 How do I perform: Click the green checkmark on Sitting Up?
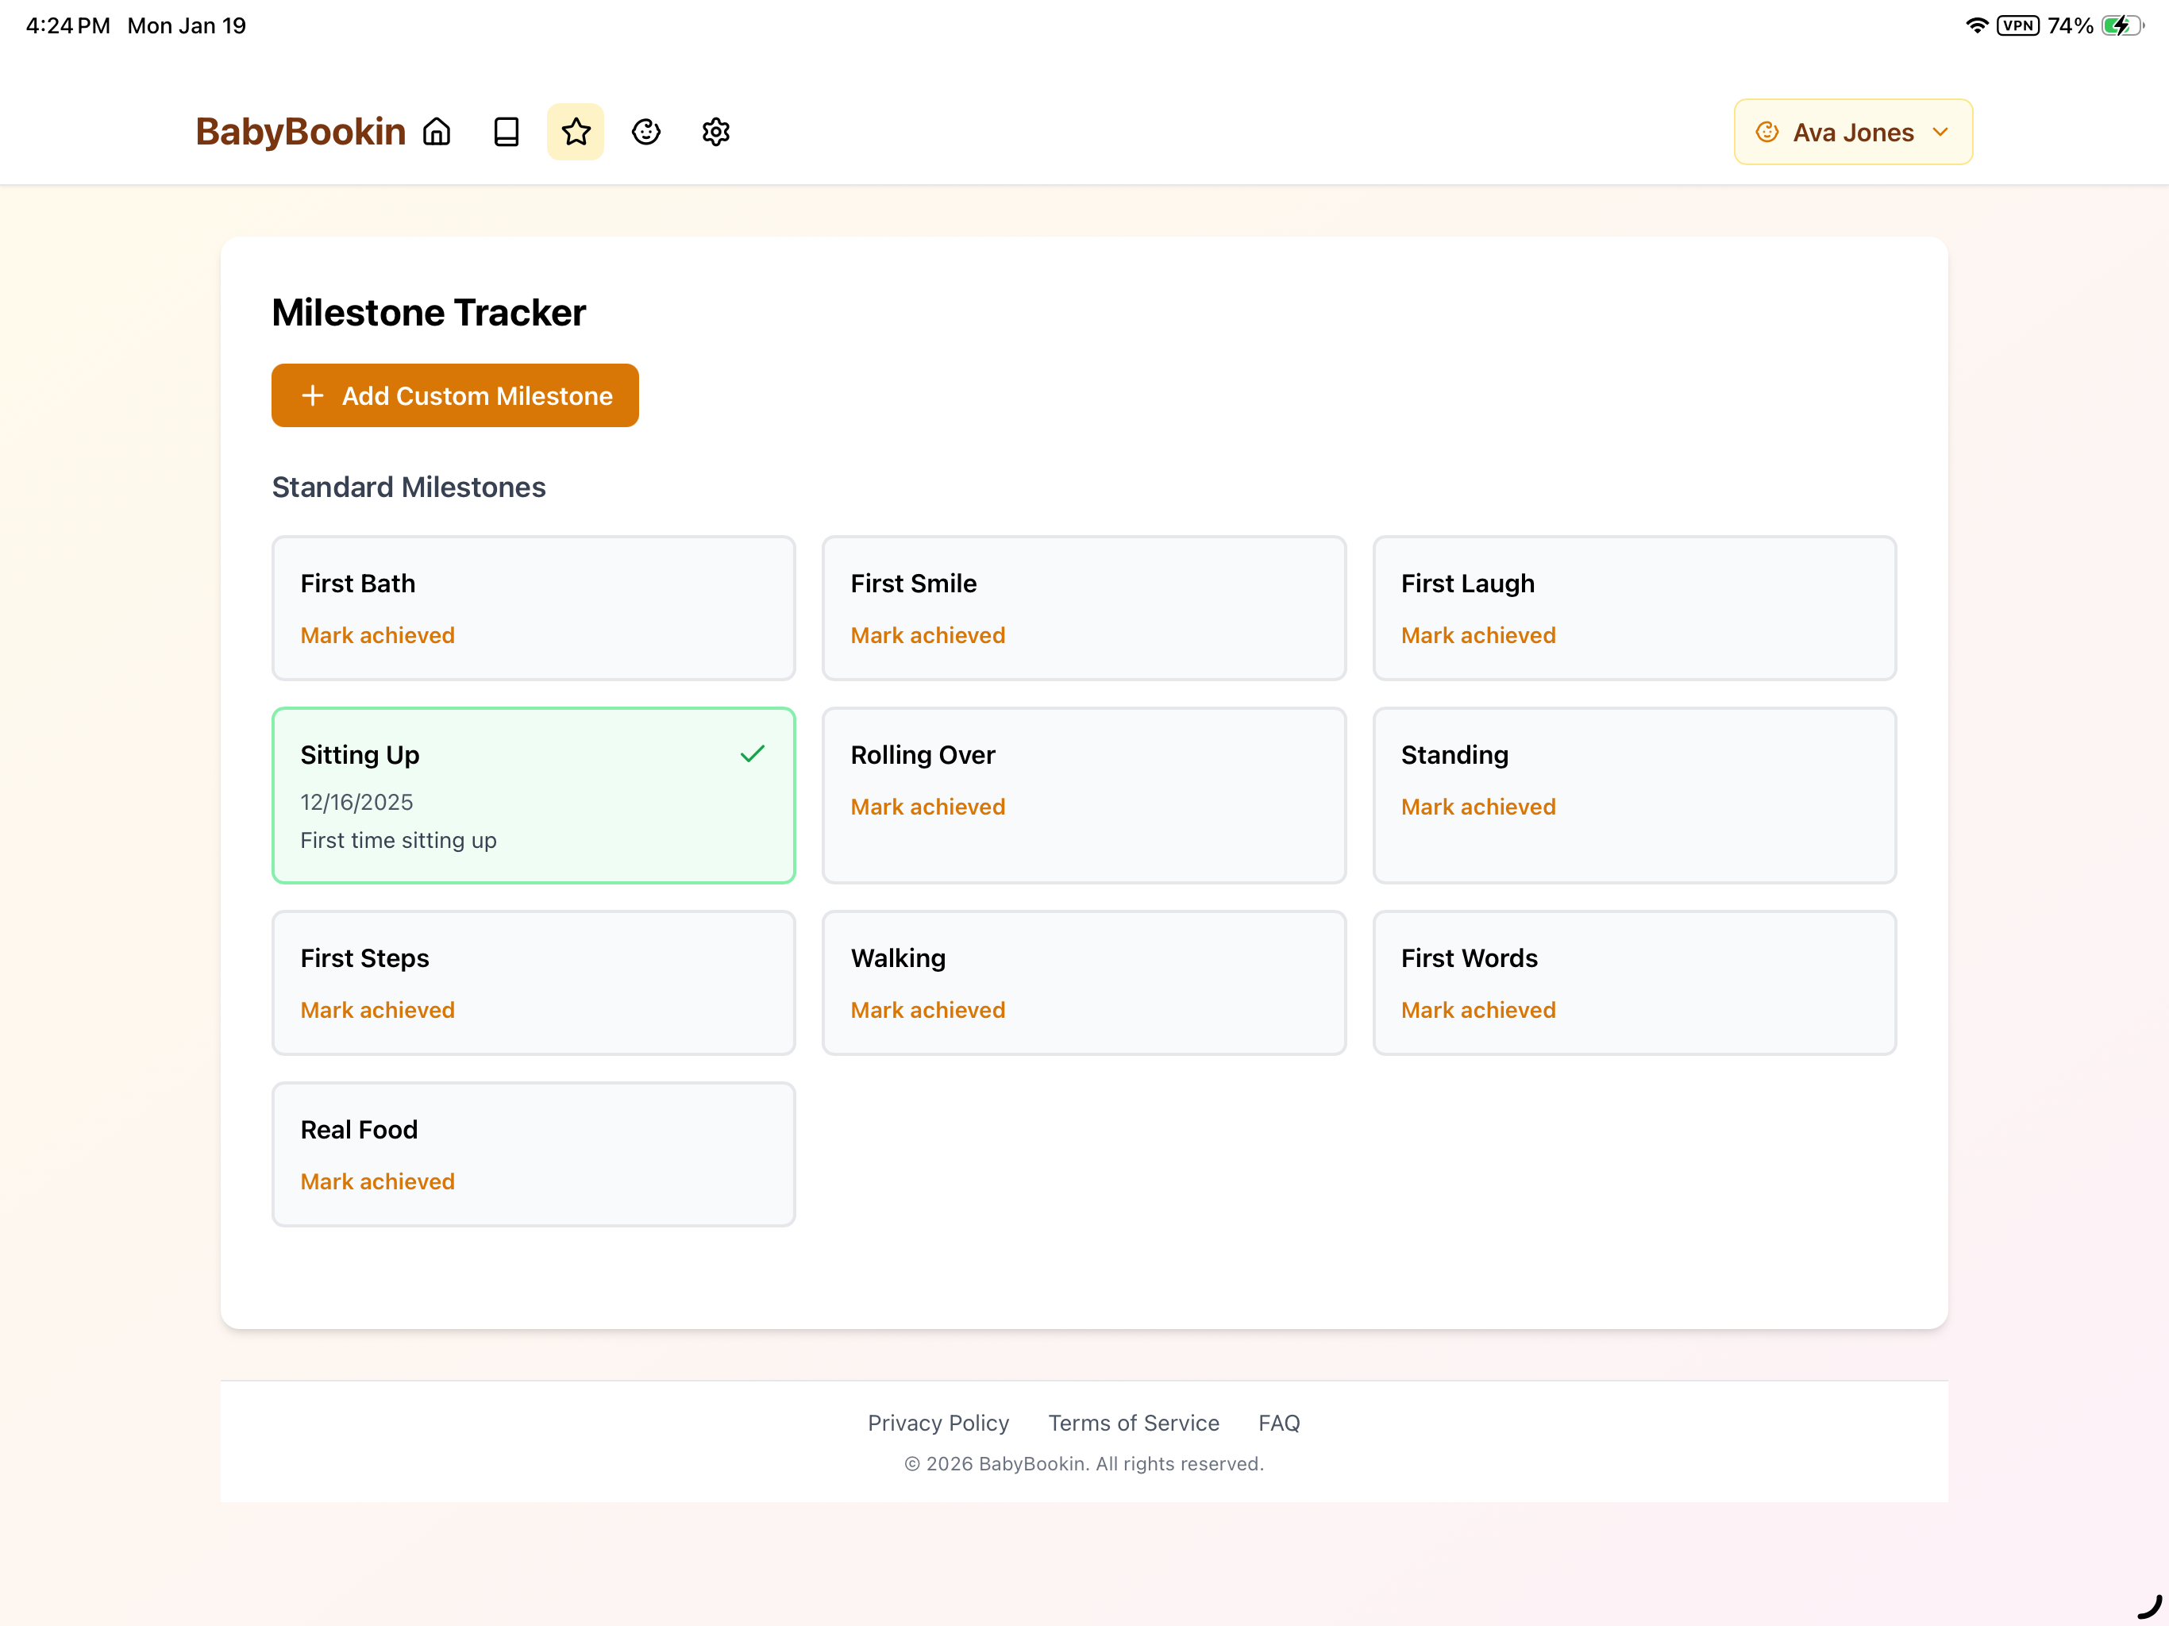pos(752,754)
